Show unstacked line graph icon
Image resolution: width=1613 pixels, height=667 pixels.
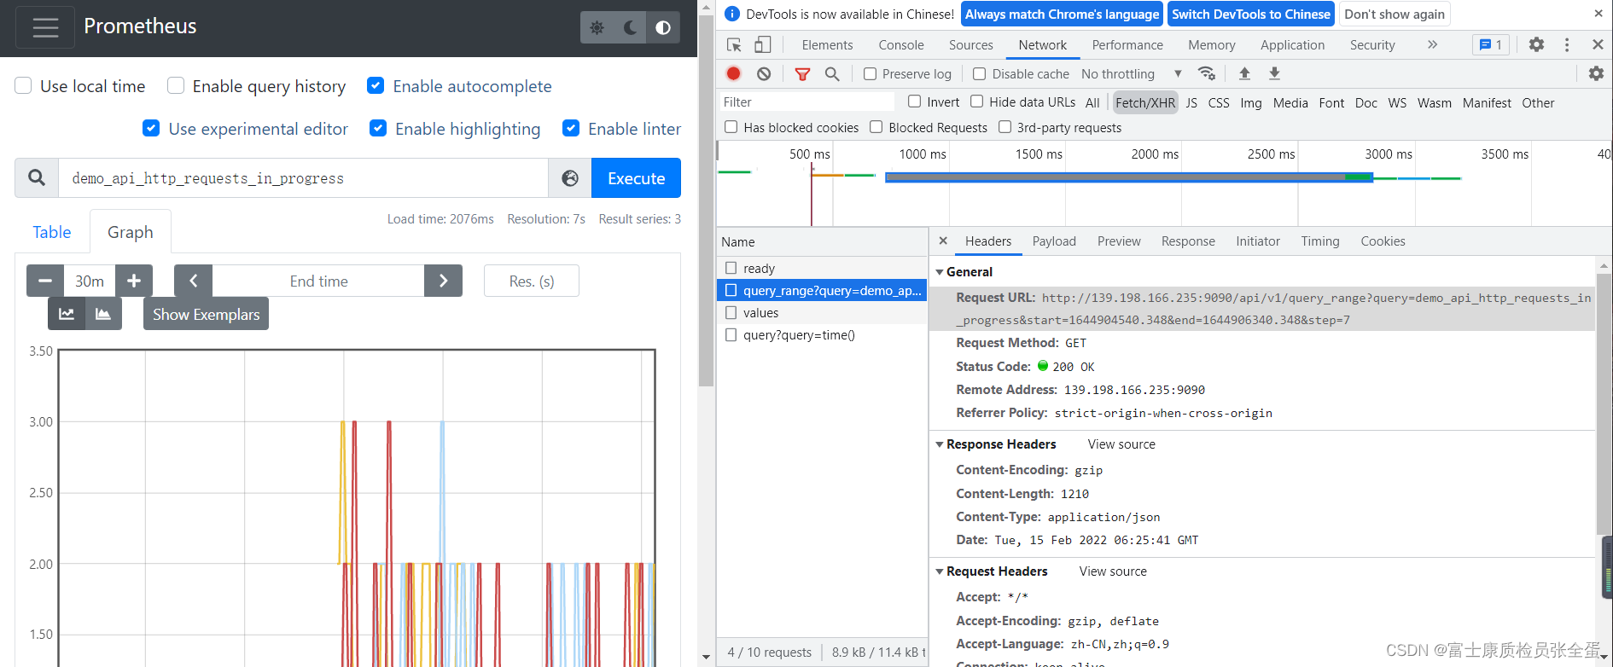click(67, 314)
